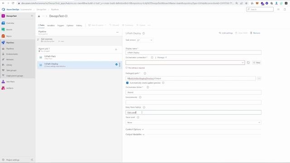Switch to the Tasks tab
Screen dimensions: 290x163
[41, 25]
